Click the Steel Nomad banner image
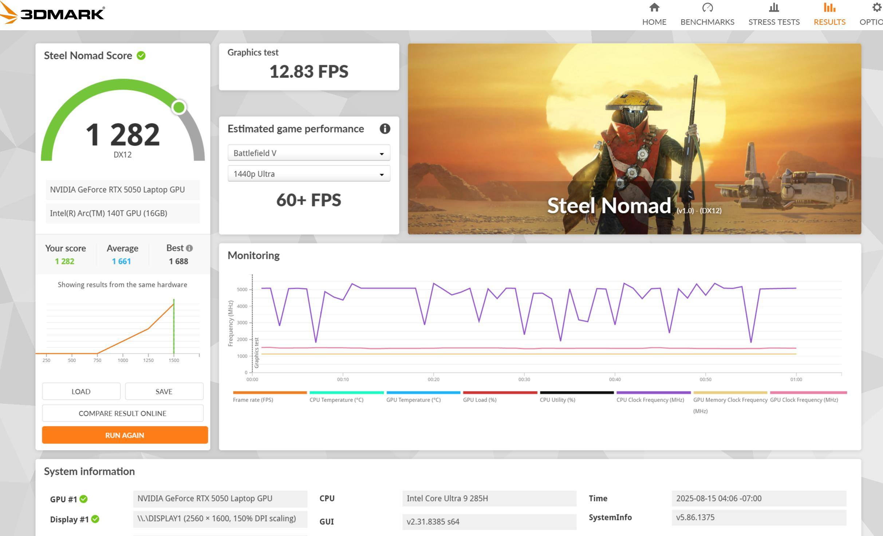This screenshot has width=883, height=536. click(634, 139)
